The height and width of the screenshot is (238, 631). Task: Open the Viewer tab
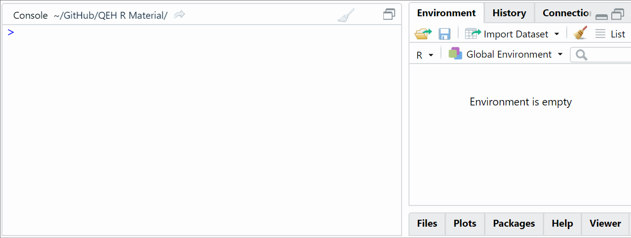pyautogui.click(x=605, y=224)
